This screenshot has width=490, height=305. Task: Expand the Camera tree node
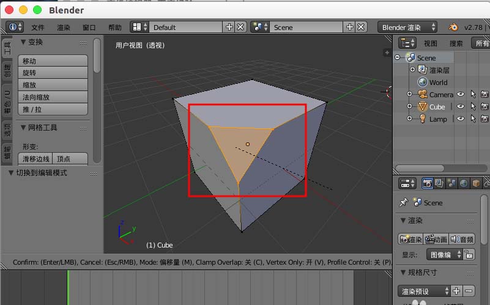click(409, 94)
